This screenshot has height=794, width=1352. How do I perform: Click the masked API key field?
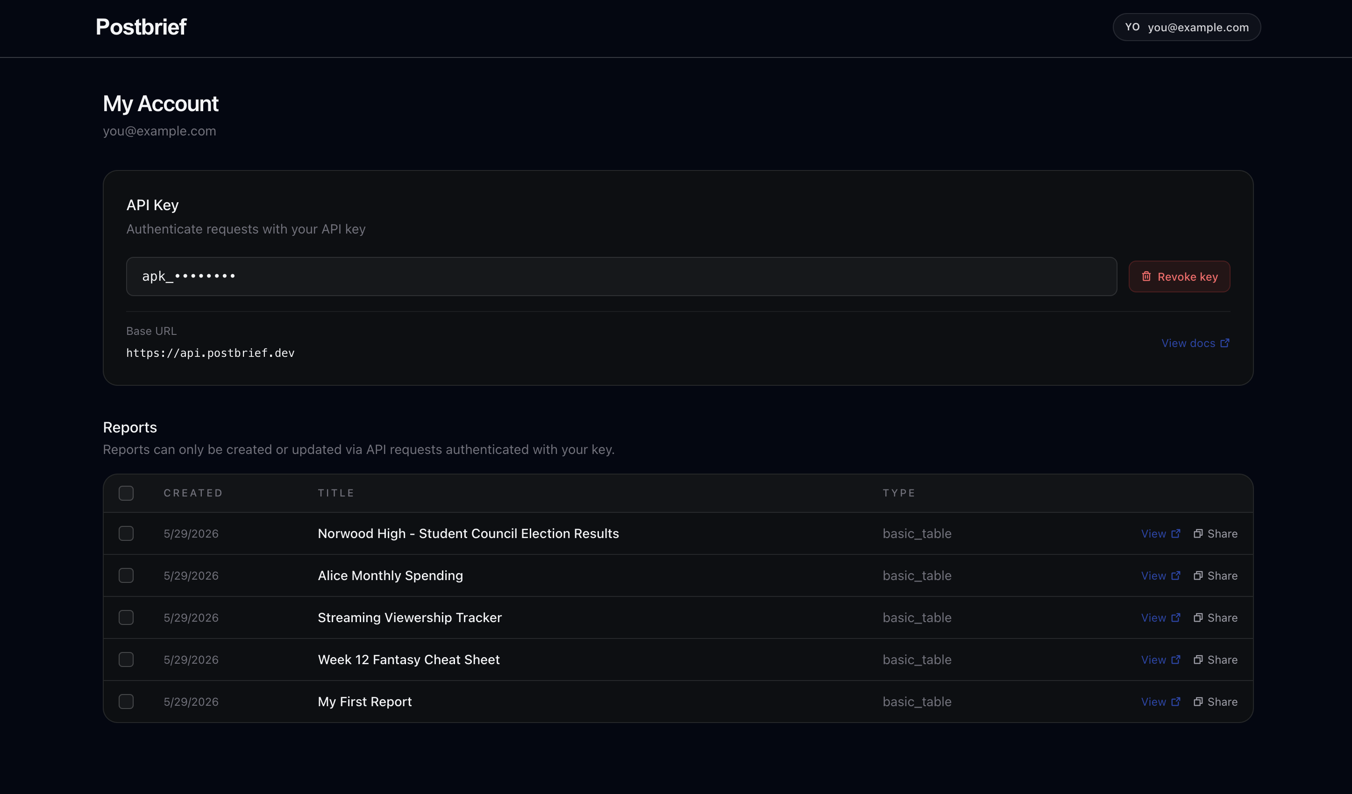(621, 276)
